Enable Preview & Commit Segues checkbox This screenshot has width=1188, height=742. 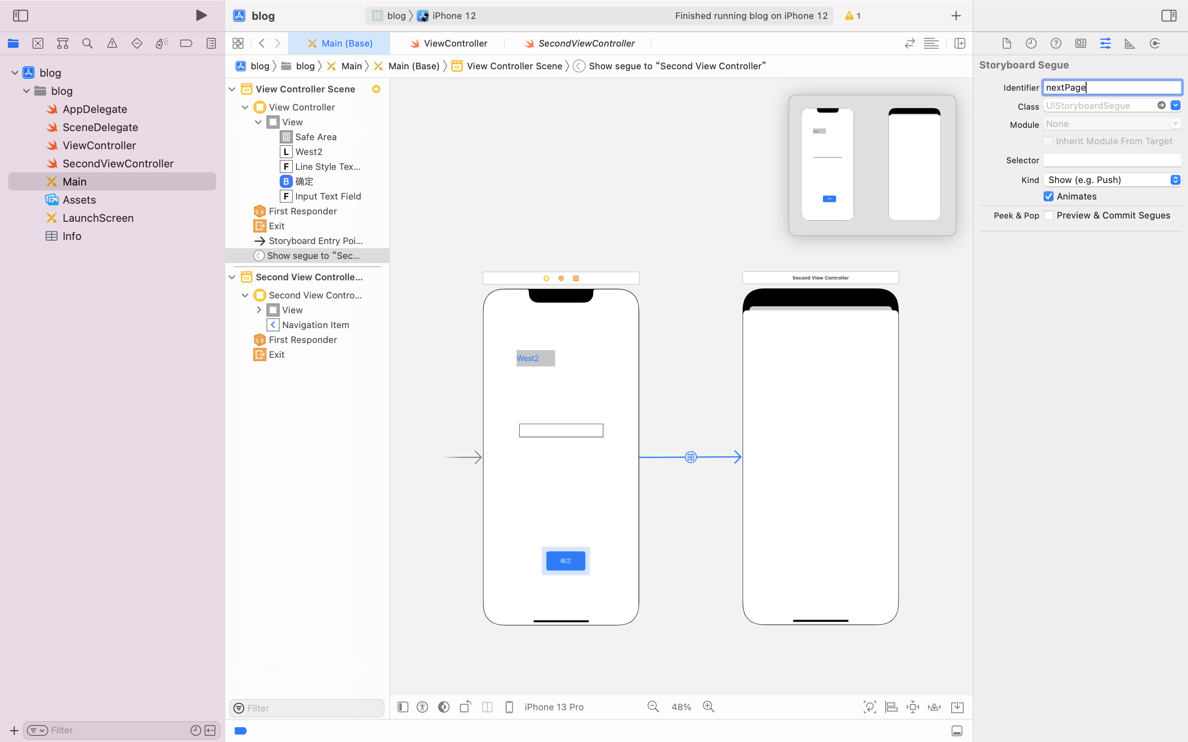pos(1049,216)
